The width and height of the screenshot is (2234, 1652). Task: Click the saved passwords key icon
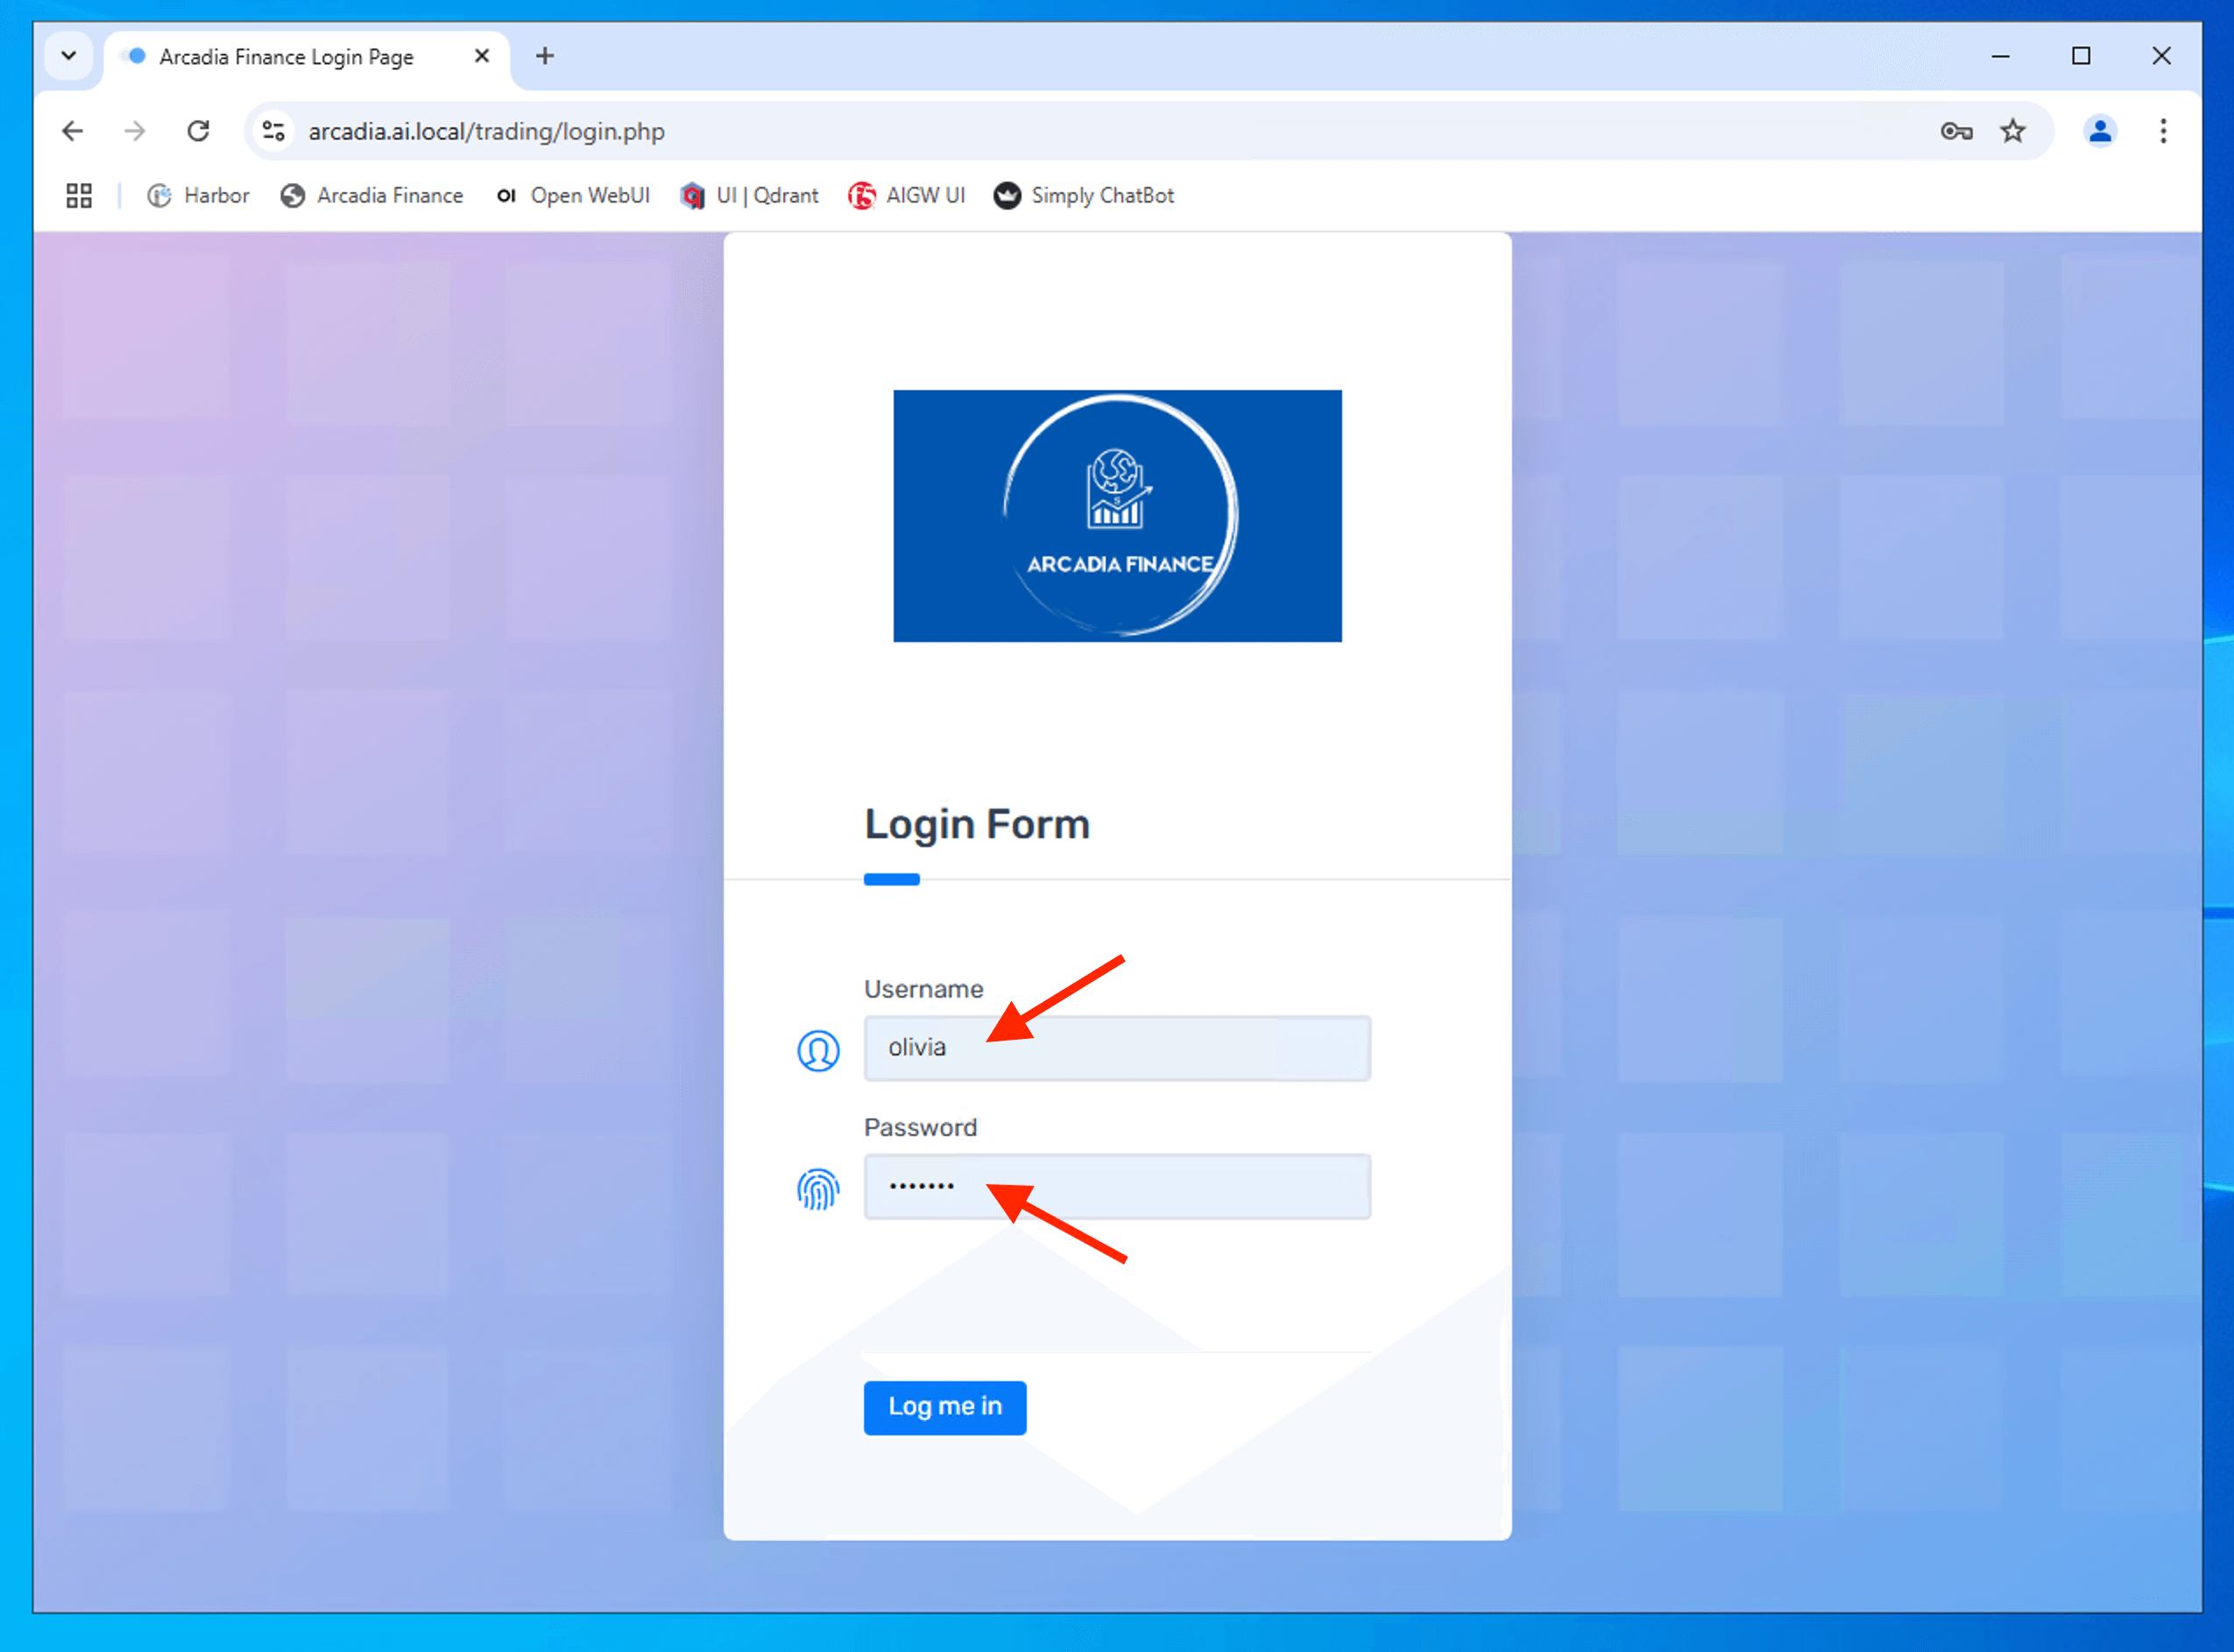coord(1955,131)
